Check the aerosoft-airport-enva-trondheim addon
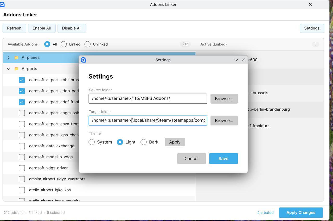 tap(22, 124)
